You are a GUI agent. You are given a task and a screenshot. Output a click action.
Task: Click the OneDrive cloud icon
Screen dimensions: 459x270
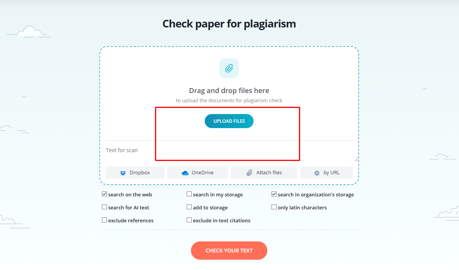(x=185, y=173)
